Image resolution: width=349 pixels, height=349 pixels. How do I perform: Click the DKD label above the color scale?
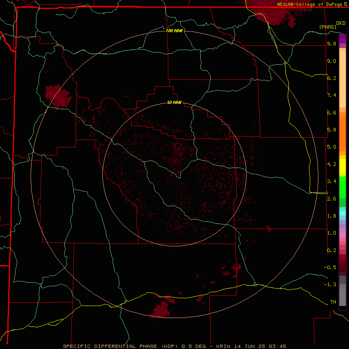click(341, 23)
